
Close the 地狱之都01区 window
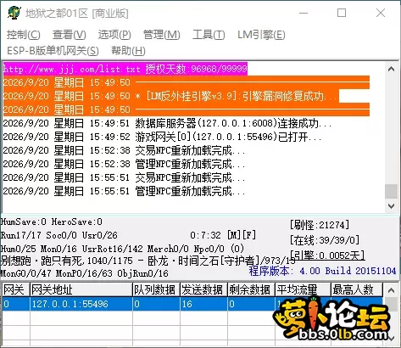[381, 13]
